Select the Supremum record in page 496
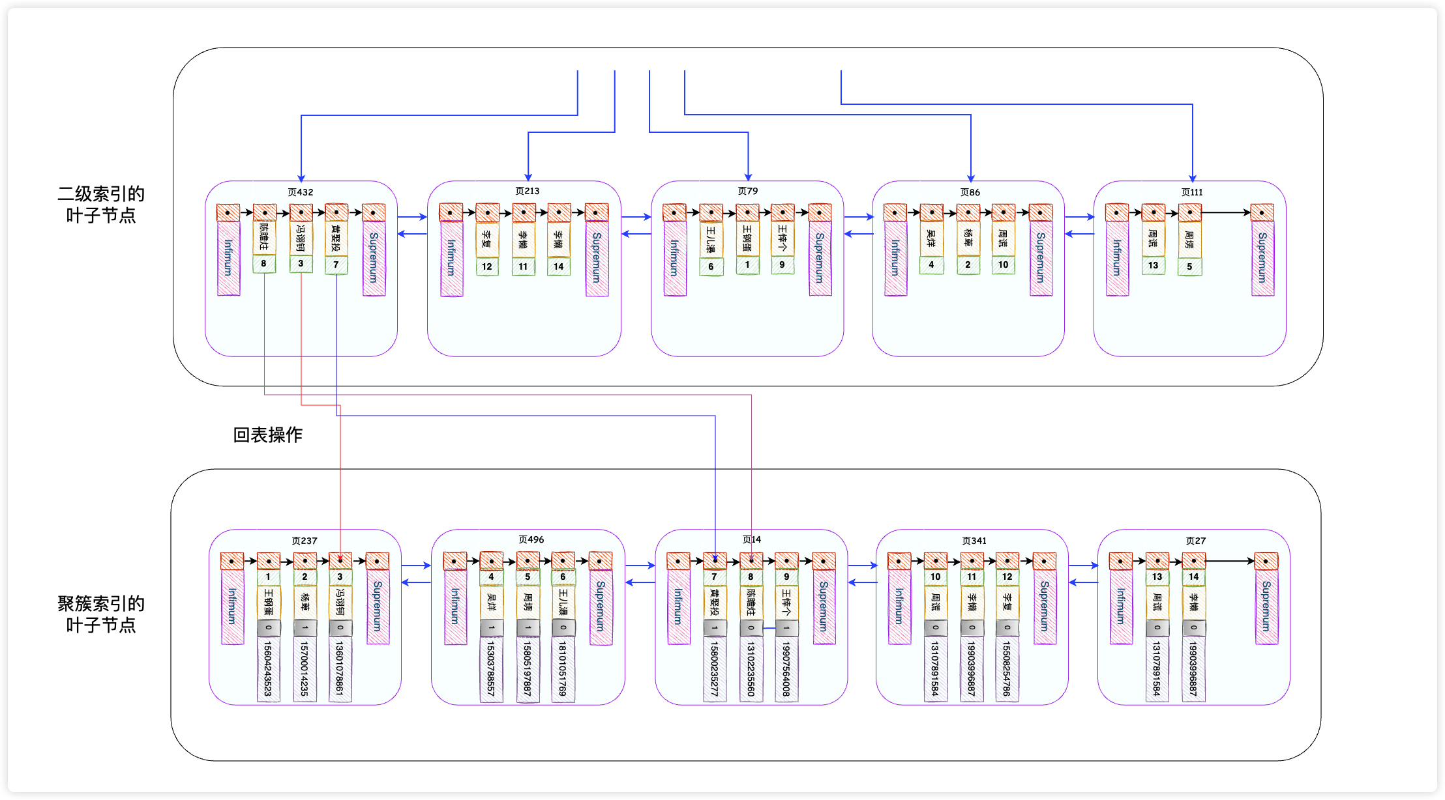1445x800 pixels. (601, 607)
